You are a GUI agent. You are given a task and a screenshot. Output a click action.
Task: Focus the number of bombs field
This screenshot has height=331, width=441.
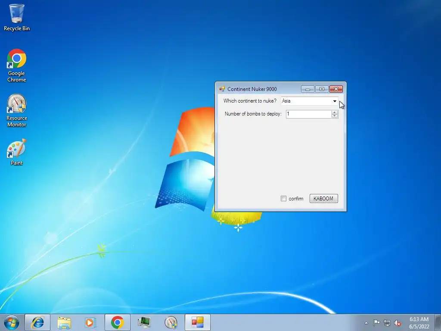point(308,114)
